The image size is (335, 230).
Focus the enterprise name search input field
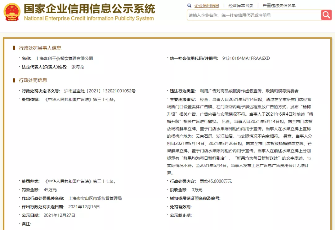[x=254, y=15]
